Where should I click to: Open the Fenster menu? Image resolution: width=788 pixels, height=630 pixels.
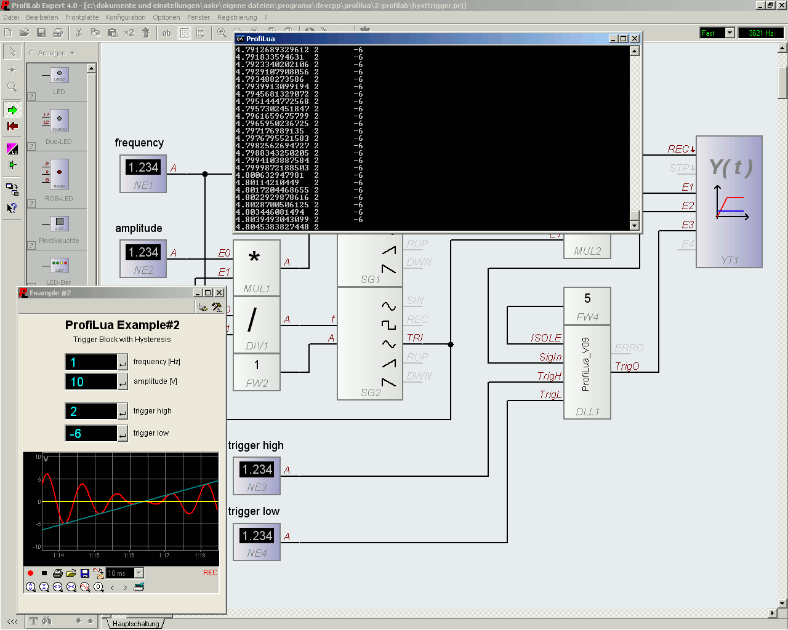(198, 17)
